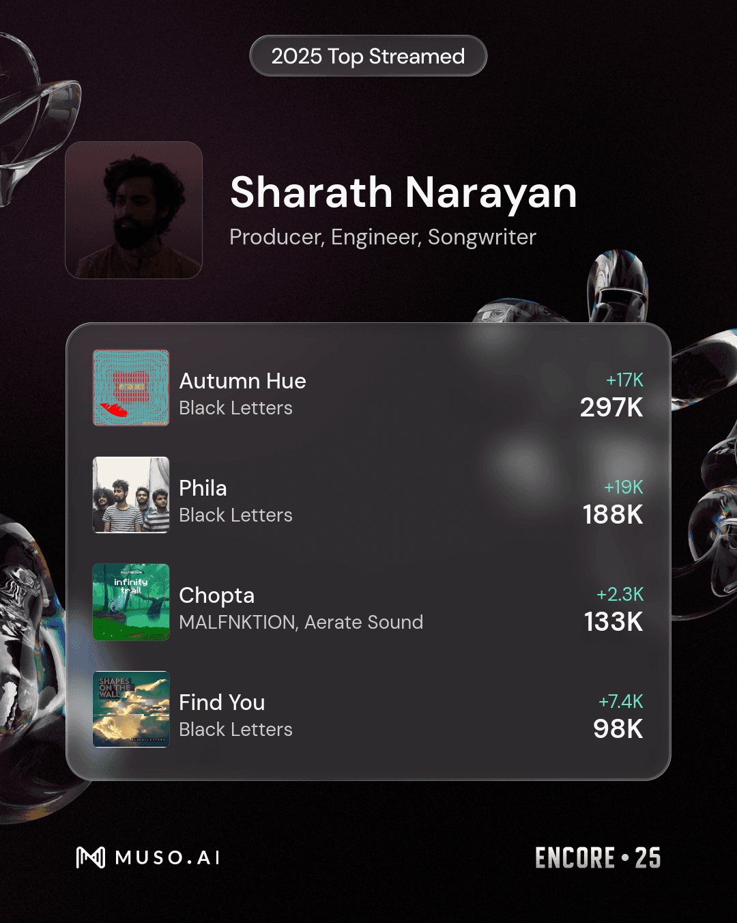Select the Infinity Trail album artwork
The width and height of the screenshot is (737, 923).
(131, 602)
